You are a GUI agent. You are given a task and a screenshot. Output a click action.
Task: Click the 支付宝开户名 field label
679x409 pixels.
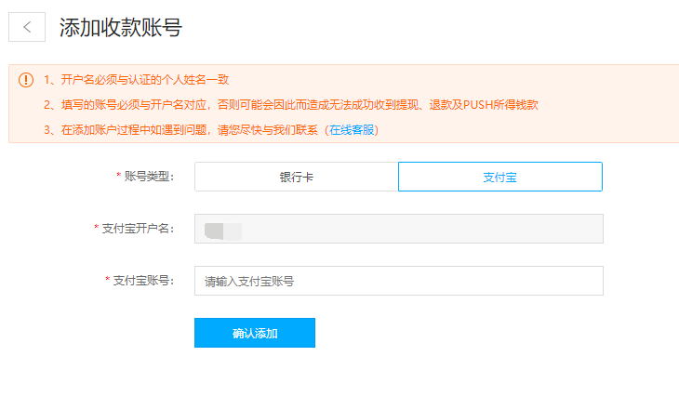point(137,229)
